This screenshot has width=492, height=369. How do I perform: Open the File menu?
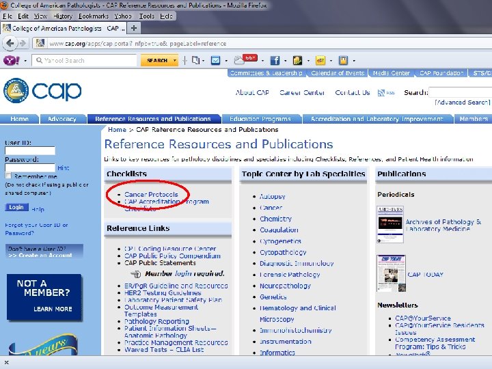click(8, 16)
